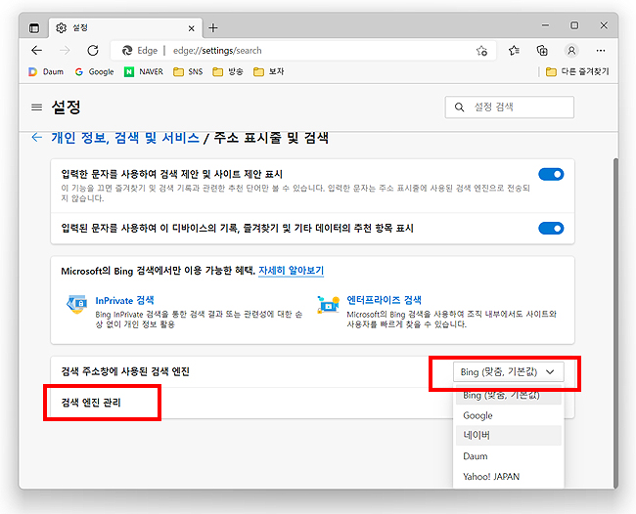Click the page vertical scrollbar
636x514 pixels.
[615, 322]
